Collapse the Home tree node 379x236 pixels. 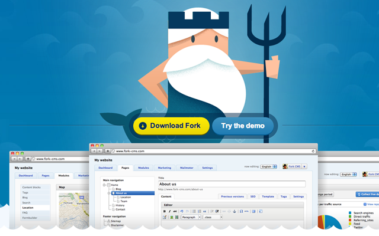pos(105,185)
